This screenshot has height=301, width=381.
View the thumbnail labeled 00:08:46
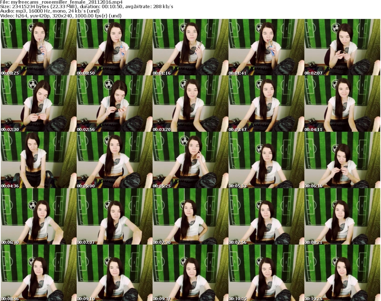coord(39,273)
